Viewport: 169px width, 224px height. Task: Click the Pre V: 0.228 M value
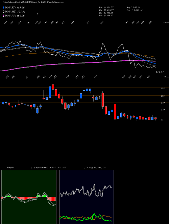135,10
